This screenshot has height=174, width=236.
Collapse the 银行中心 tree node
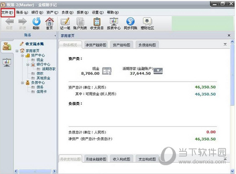[28, 65]
